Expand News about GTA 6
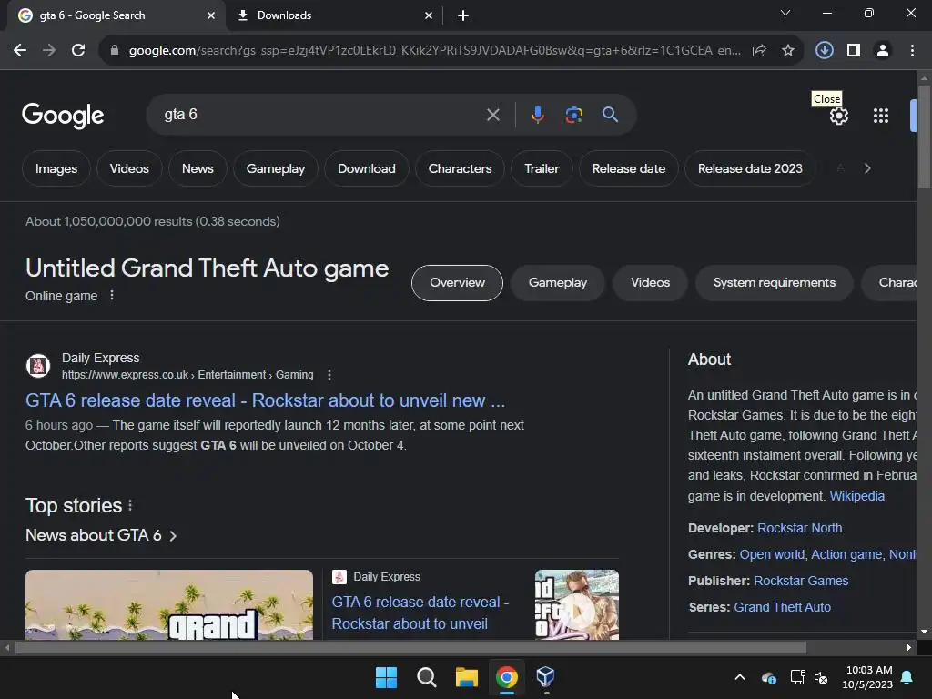The image size is (932, 699). point(101,535)
